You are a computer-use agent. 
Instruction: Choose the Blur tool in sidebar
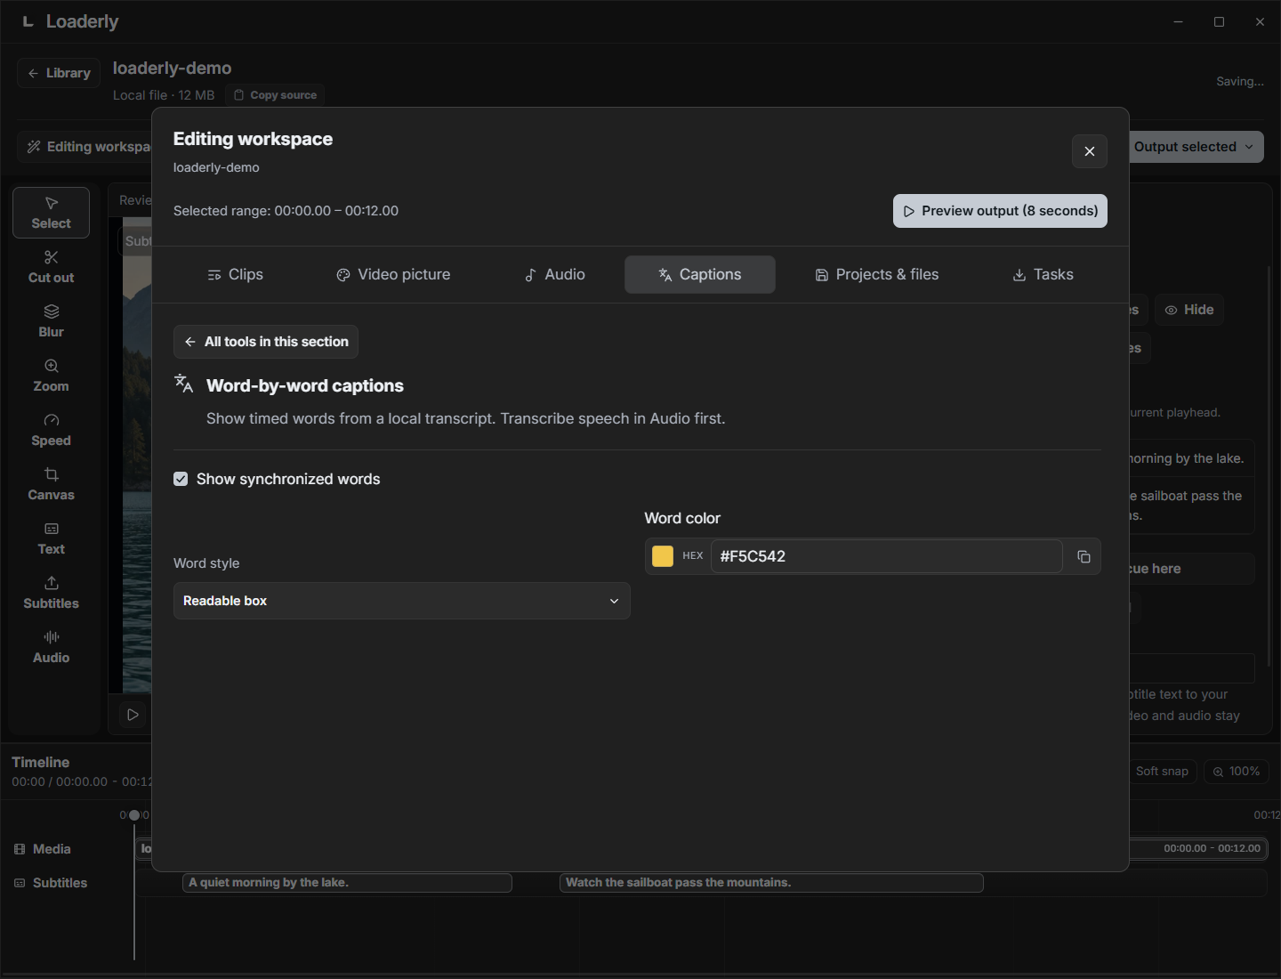point(51,321)
